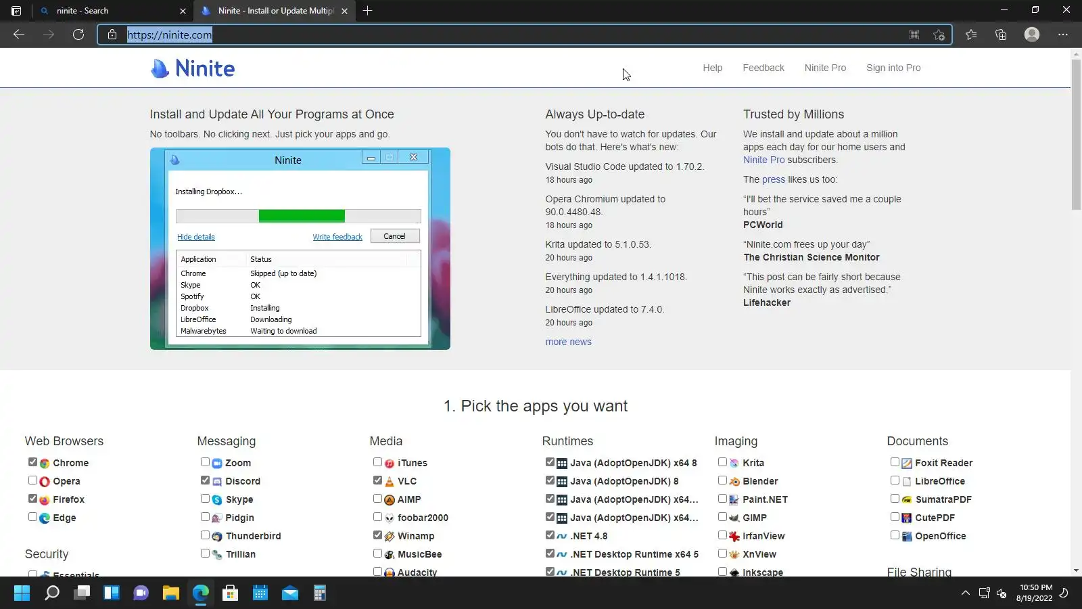Open the taskbar clock showing 10:50 PM

[1036, 593]
